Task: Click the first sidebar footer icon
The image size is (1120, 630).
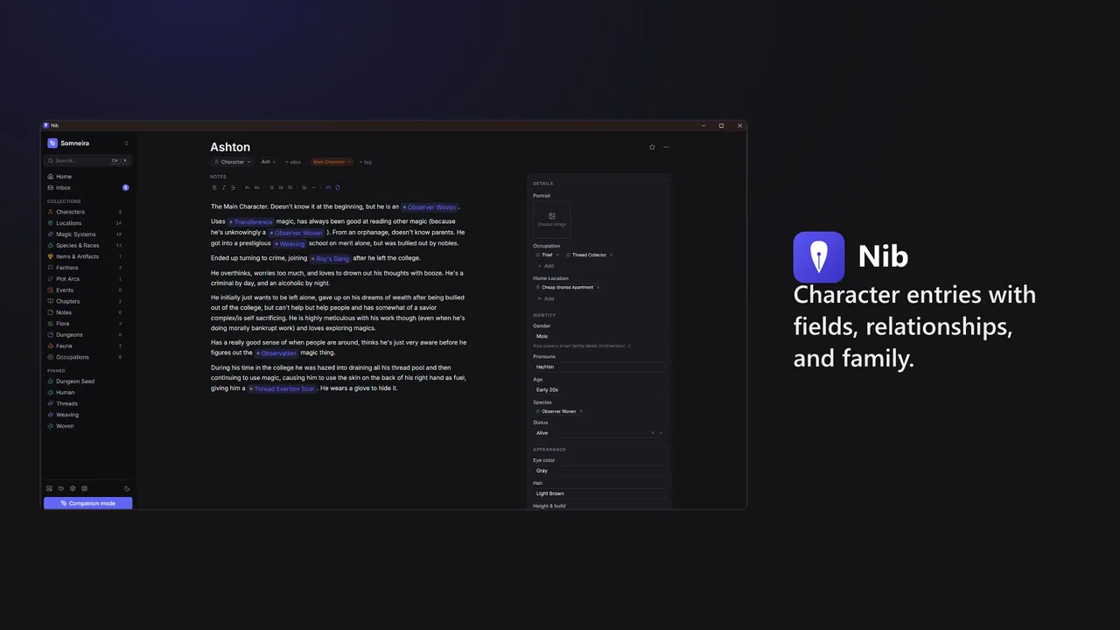Action: coord(49,488)
